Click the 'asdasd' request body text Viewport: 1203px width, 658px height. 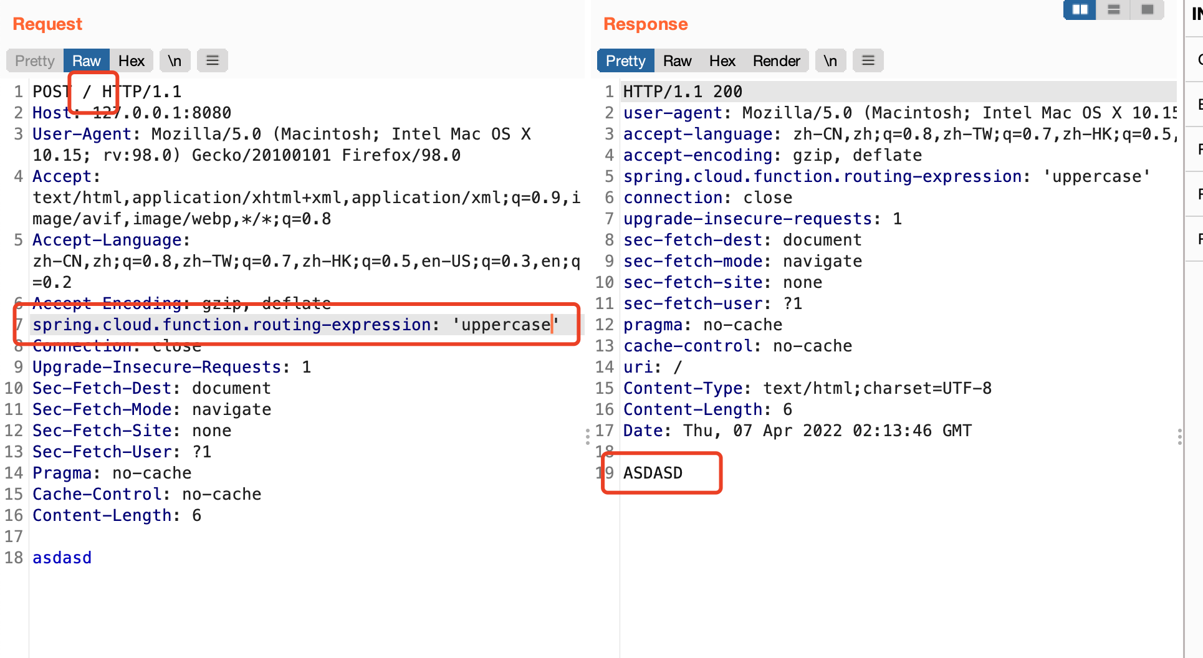click(62, 558)
